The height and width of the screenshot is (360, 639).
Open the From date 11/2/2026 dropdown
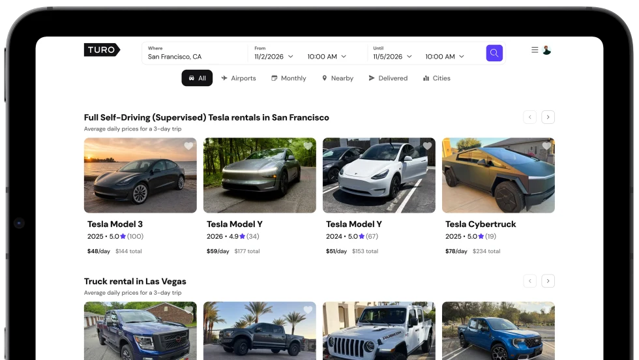point(273,57)
